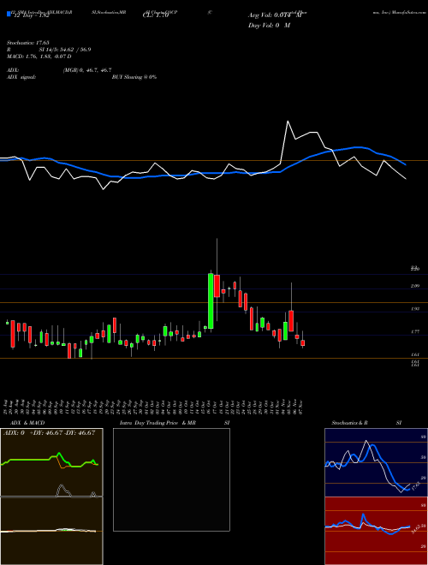
Task: Click the 'CL: 1.70' closing price text
Action: [156, 16]
